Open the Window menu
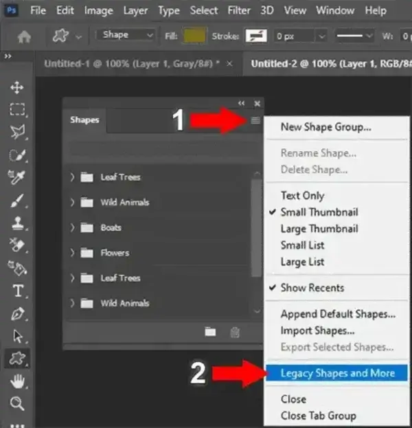This screenshot has width=412, height=428. pyautogui.click(x=335, y=10)
